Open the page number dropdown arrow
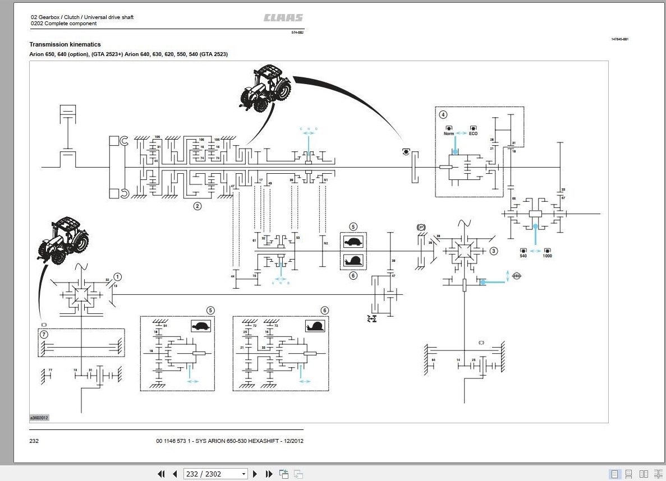Screen dimensions: 666x481 (x=244, y=474)
